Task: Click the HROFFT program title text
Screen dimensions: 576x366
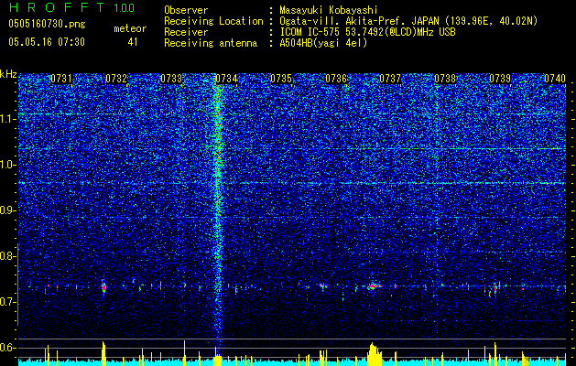Action: pos(58,7)
